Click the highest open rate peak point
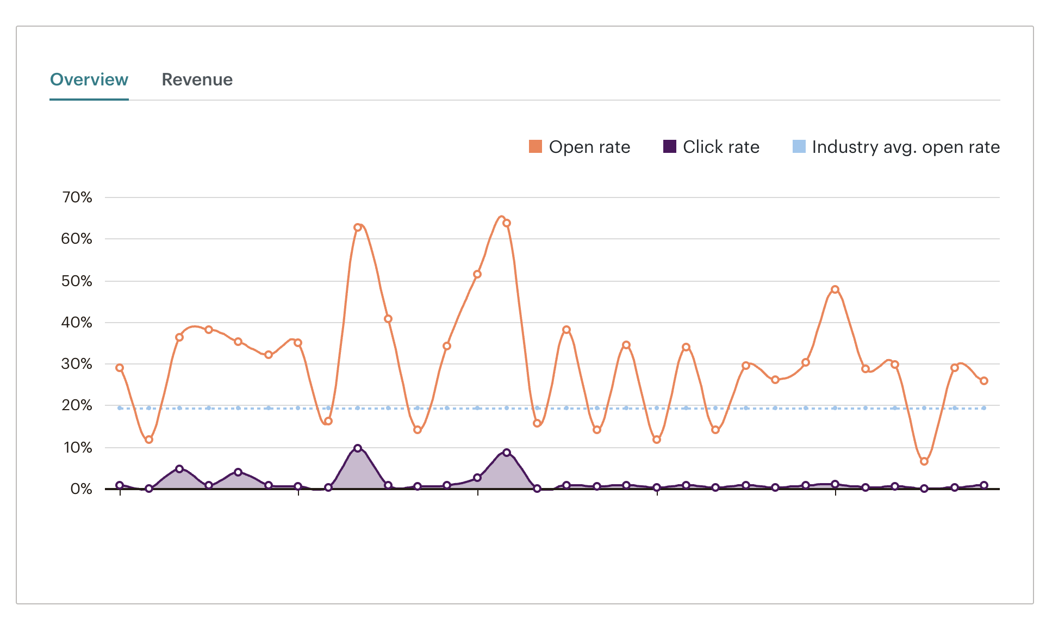The height and width of the screenshot is (618, 1046). [x=507, y=223]
